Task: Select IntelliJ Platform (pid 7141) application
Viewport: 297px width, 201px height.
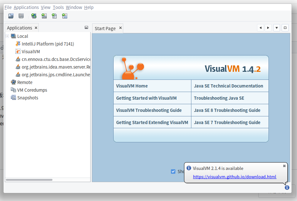Action: [45, 44]
